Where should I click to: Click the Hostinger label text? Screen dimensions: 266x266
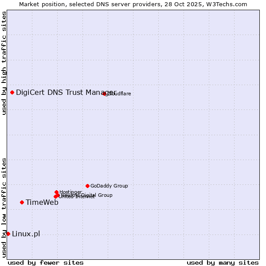(70, 192)
